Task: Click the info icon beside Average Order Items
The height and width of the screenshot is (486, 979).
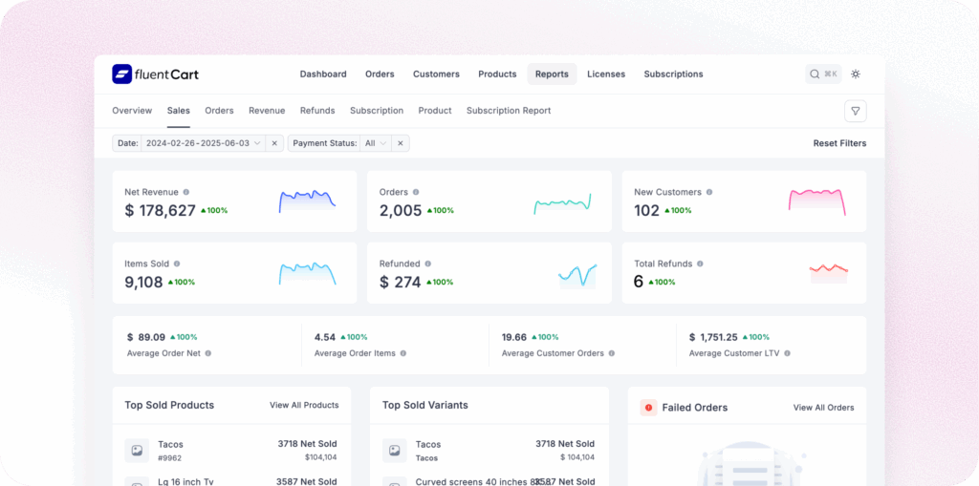Action: coord(403,353)
